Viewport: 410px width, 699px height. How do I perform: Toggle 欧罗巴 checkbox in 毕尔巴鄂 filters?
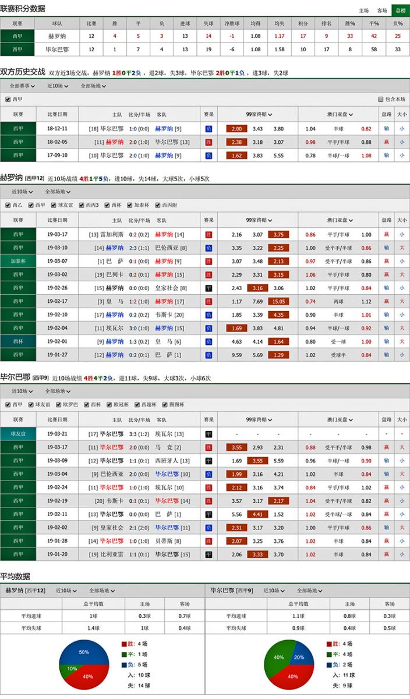coord(58,404)
